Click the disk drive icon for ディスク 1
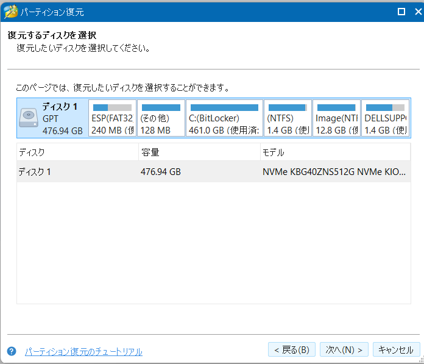 (x=29, y=118)
